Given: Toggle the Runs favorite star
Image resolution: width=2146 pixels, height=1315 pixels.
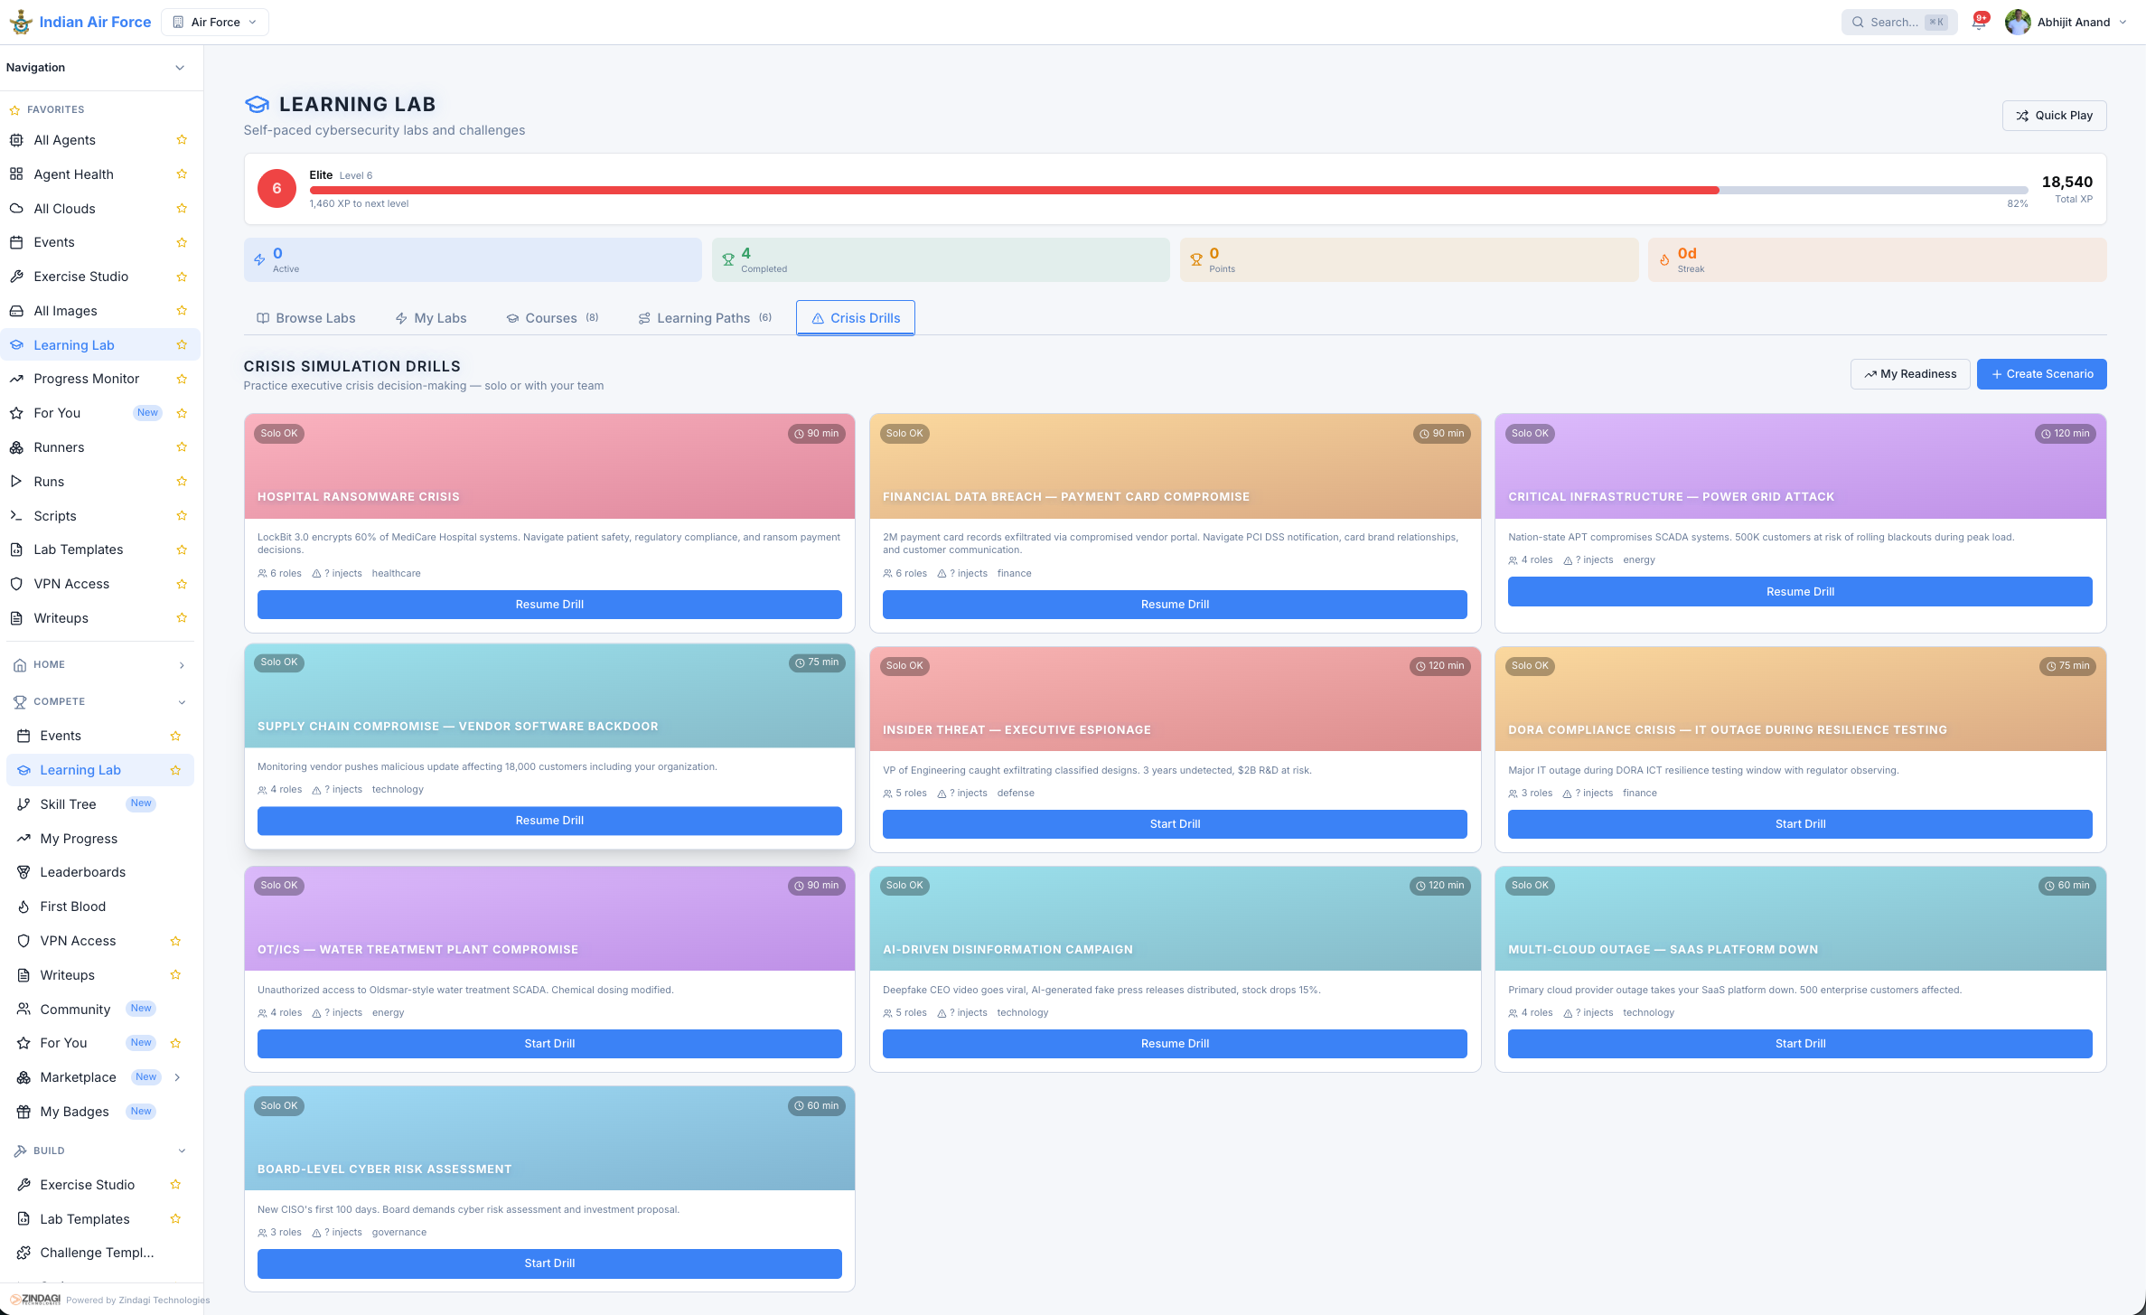Looking at the screenshot, I should click(182, 481).
